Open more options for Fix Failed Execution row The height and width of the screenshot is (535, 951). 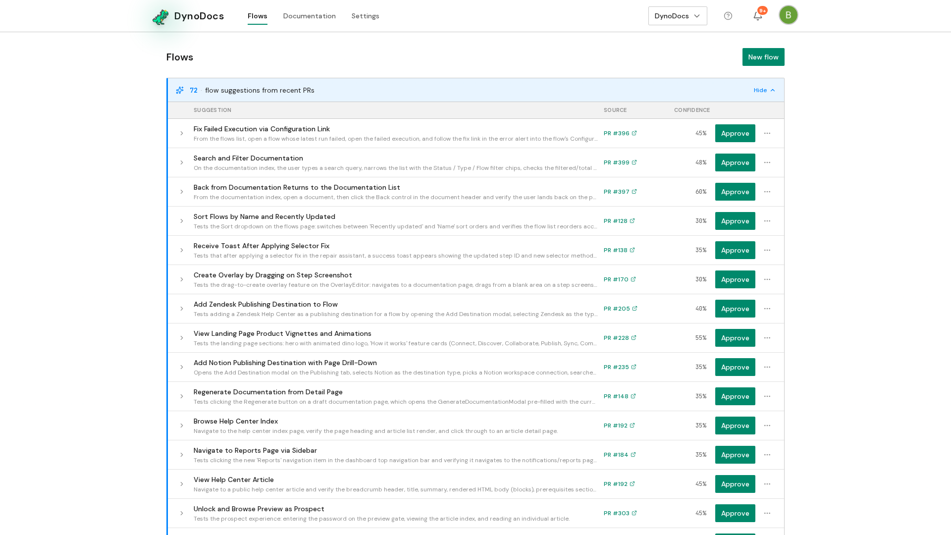click(x=767, y=133)
